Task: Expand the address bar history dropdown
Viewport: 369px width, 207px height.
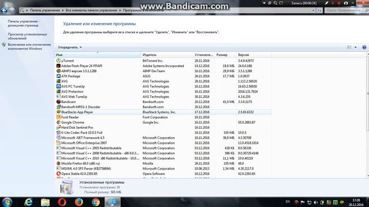Action: 313,10
